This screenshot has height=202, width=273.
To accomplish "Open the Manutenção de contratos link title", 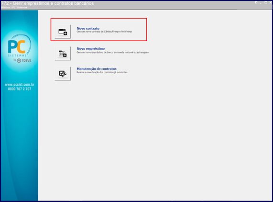I will tap(97, 68).
